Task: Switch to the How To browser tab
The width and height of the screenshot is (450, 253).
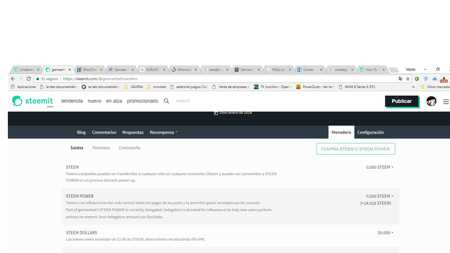Action: point(372,70)
